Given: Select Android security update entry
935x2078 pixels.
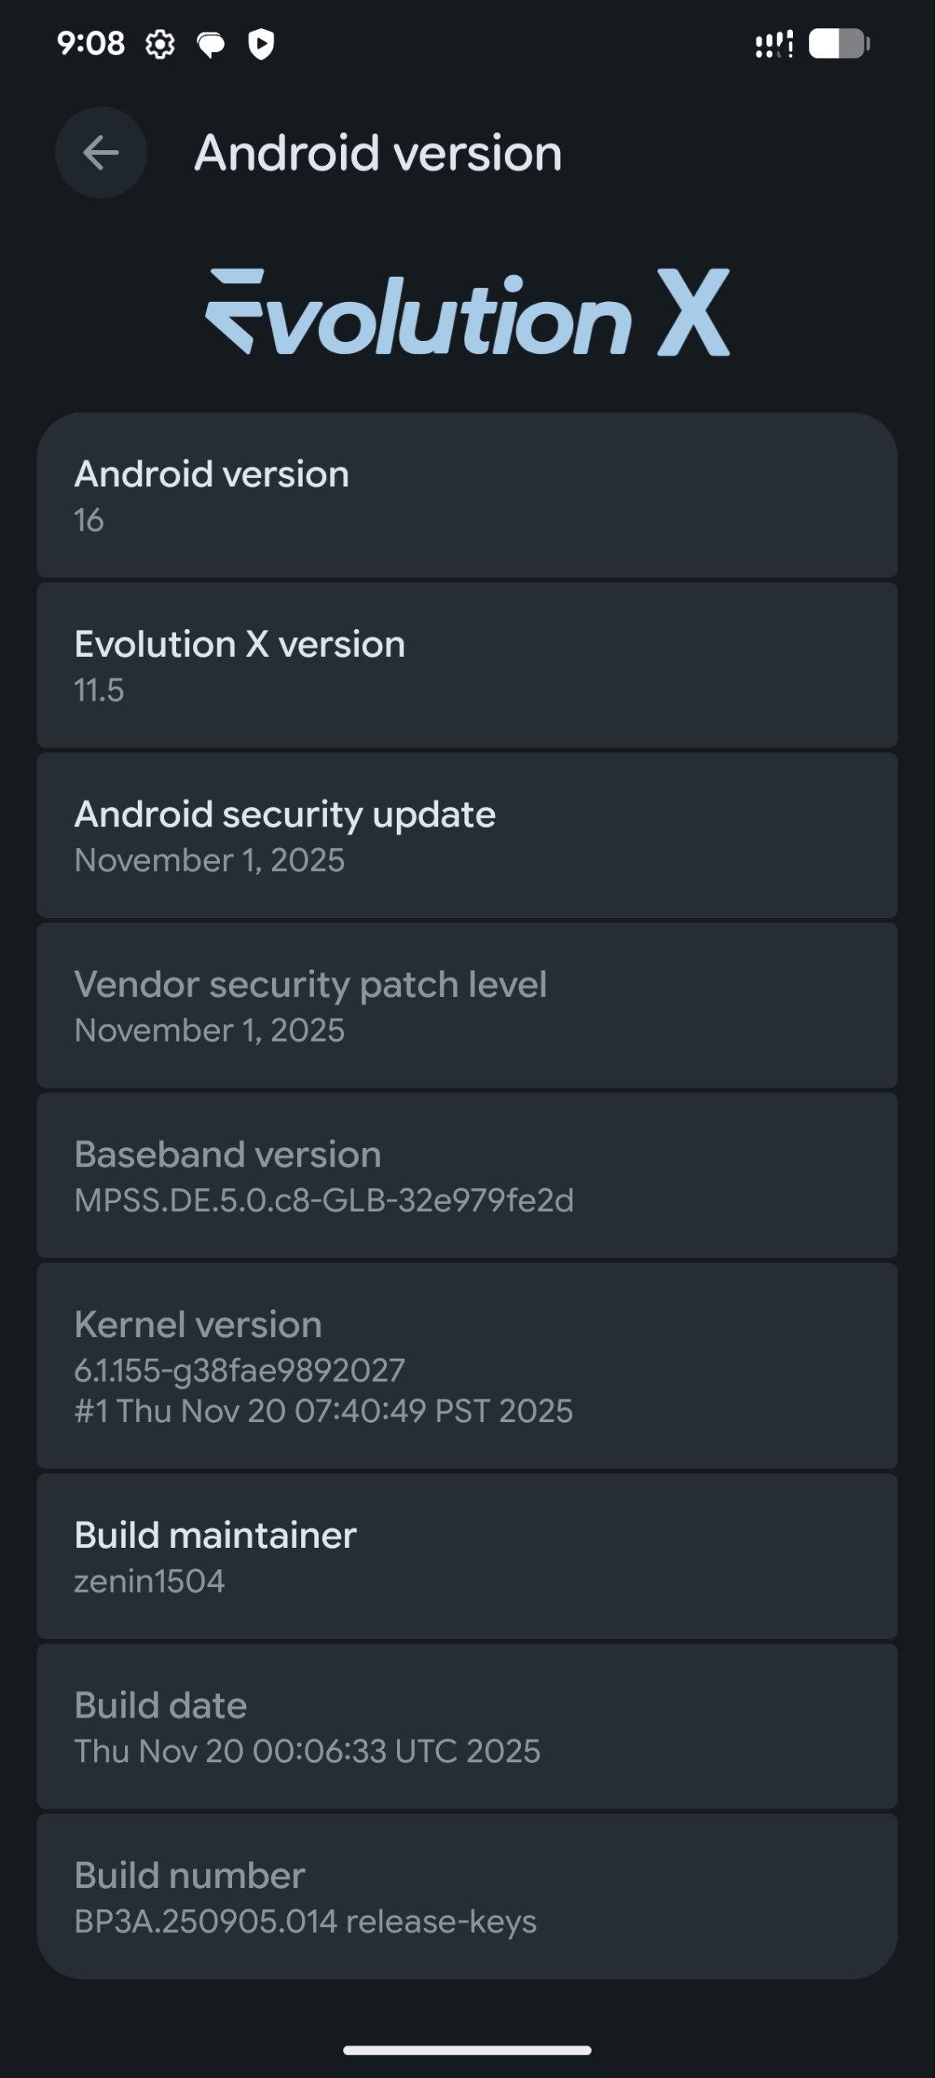Looking at the screenshot, I should pos(467,836).
